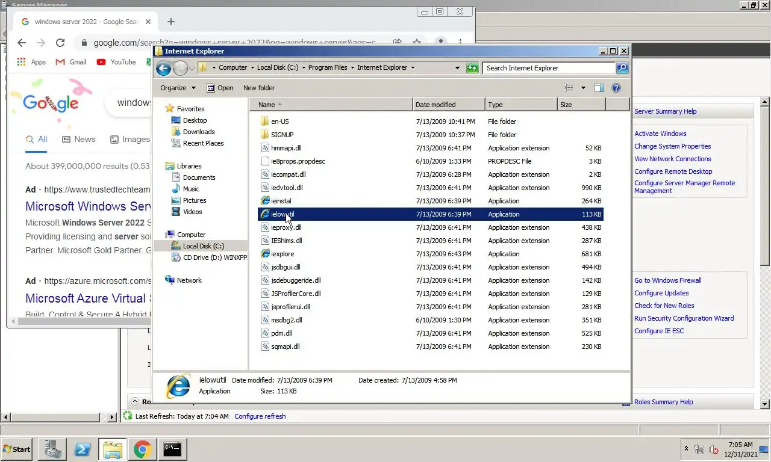Click the Open toolbar button
771x462 pixels.
[220, 88]
